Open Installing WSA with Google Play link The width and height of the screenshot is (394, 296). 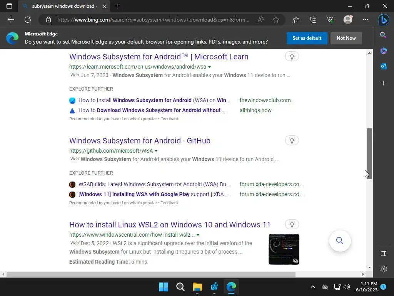(x=154, y=194)
